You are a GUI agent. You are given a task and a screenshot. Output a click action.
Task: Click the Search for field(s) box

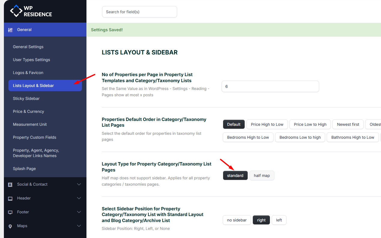click(139, 12)
